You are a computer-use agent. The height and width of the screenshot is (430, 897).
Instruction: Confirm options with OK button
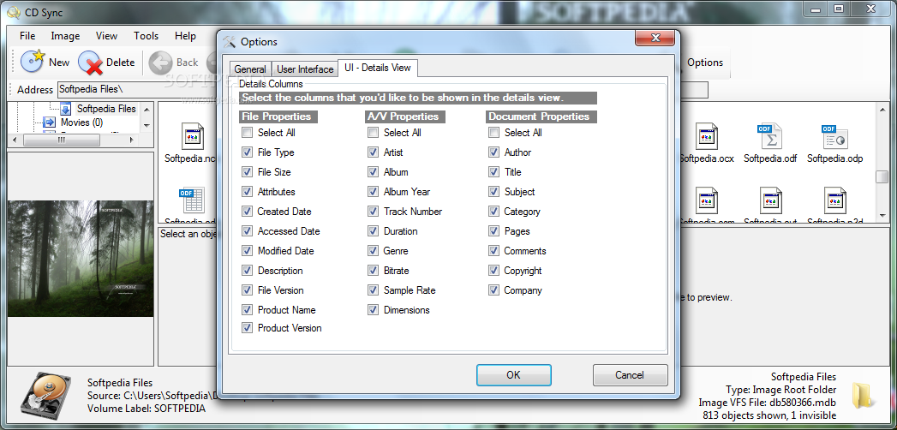click(x=514, y=375)
